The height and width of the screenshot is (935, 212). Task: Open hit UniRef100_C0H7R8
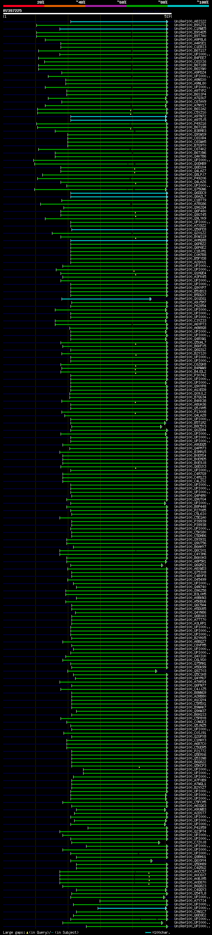pos(190,255)
